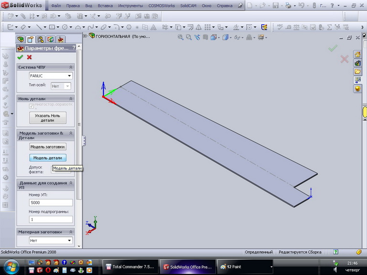Screen dimensions: 367x275
Task: Switch to Total Commander taskbar button
Action: [x=130, y=266]
